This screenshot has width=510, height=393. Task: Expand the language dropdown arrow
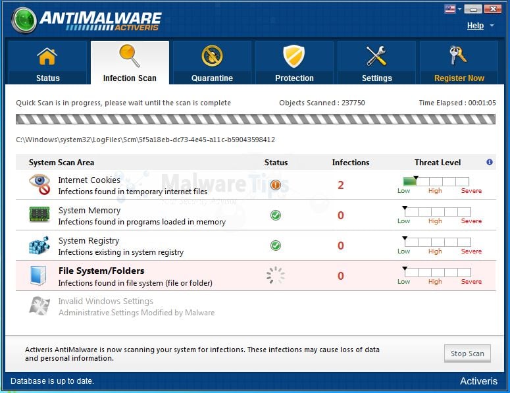[459, 9]
